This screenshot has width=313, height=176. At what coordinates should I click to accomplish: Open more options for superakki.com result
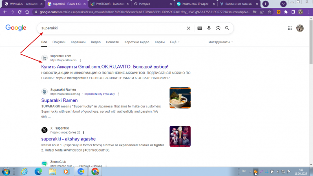(80, 60)
